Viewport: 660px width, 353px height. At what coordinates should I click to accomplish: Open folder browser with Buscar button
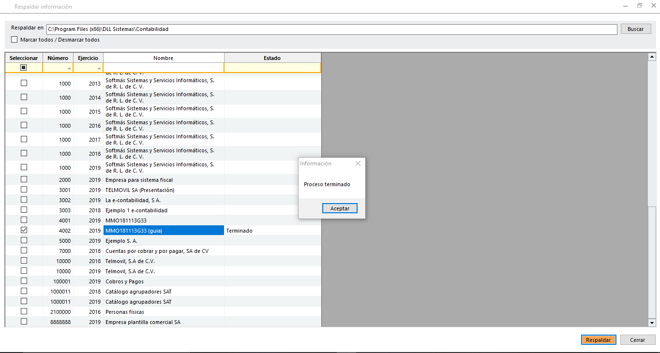click(635, 29)
